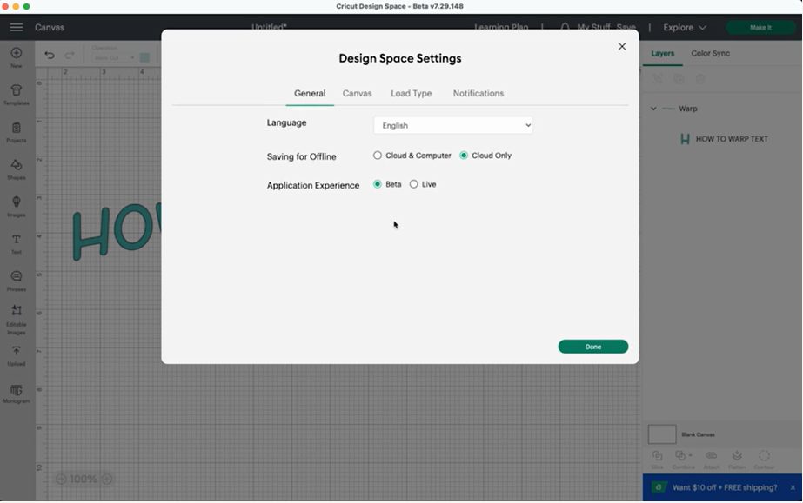This screenshot has height=503, width=803.
Task: Click the Save link in header
Action: pyautogui.click(x=626, y=27)
